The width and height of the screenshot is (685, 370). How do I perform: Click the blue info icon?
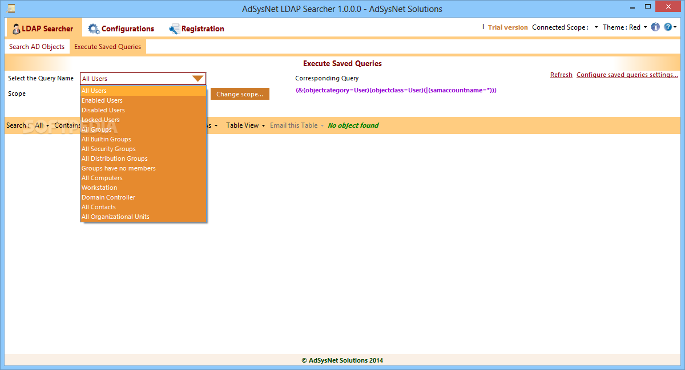point(655,27)
